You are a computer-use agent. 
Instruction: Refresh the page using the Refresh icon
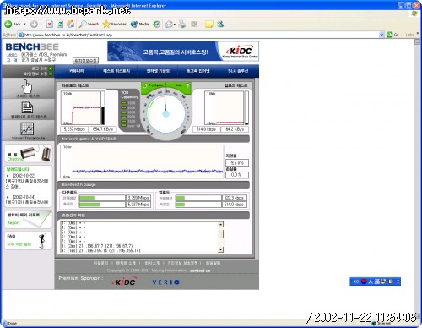pyautogui.click(x=60, y=25)
